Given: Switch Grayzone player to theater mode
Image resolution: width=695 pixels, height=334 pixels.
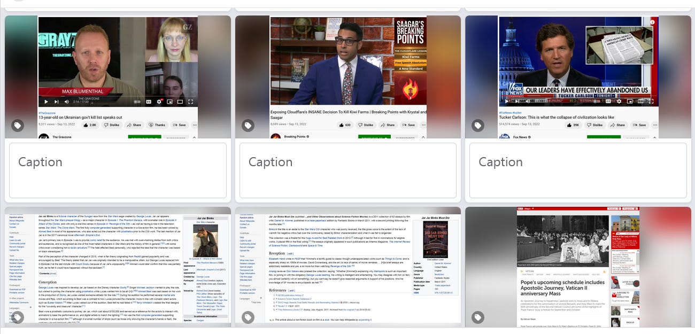Looking at the screenshot, I should (180, 102).
